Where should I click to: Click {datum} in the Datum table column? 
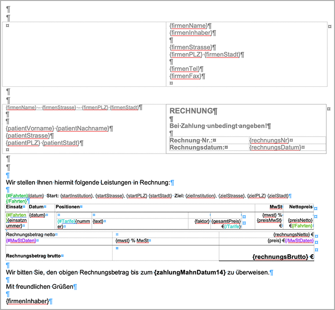(37, 215)
